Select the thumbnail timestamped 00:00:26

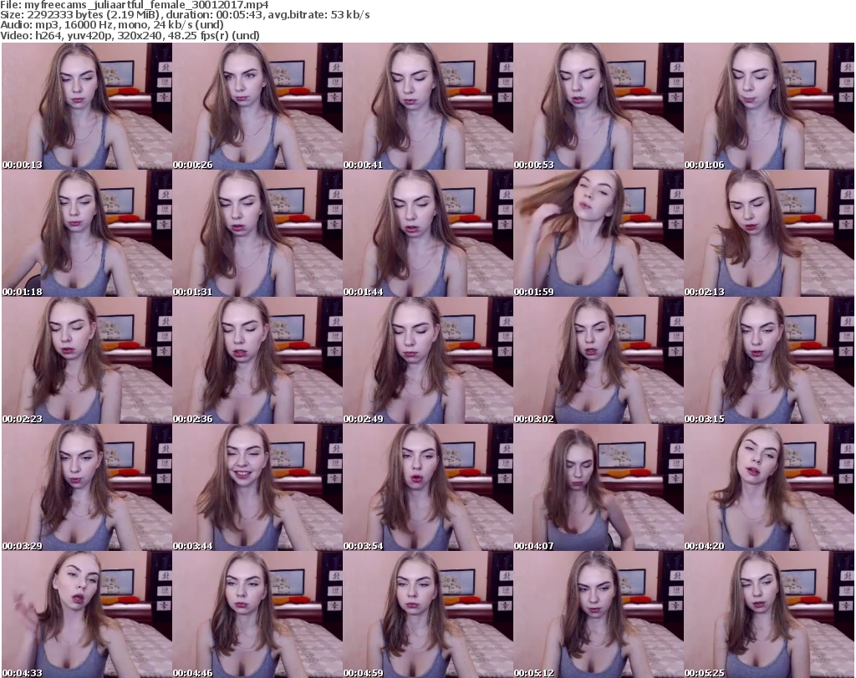tap(257, 106)
